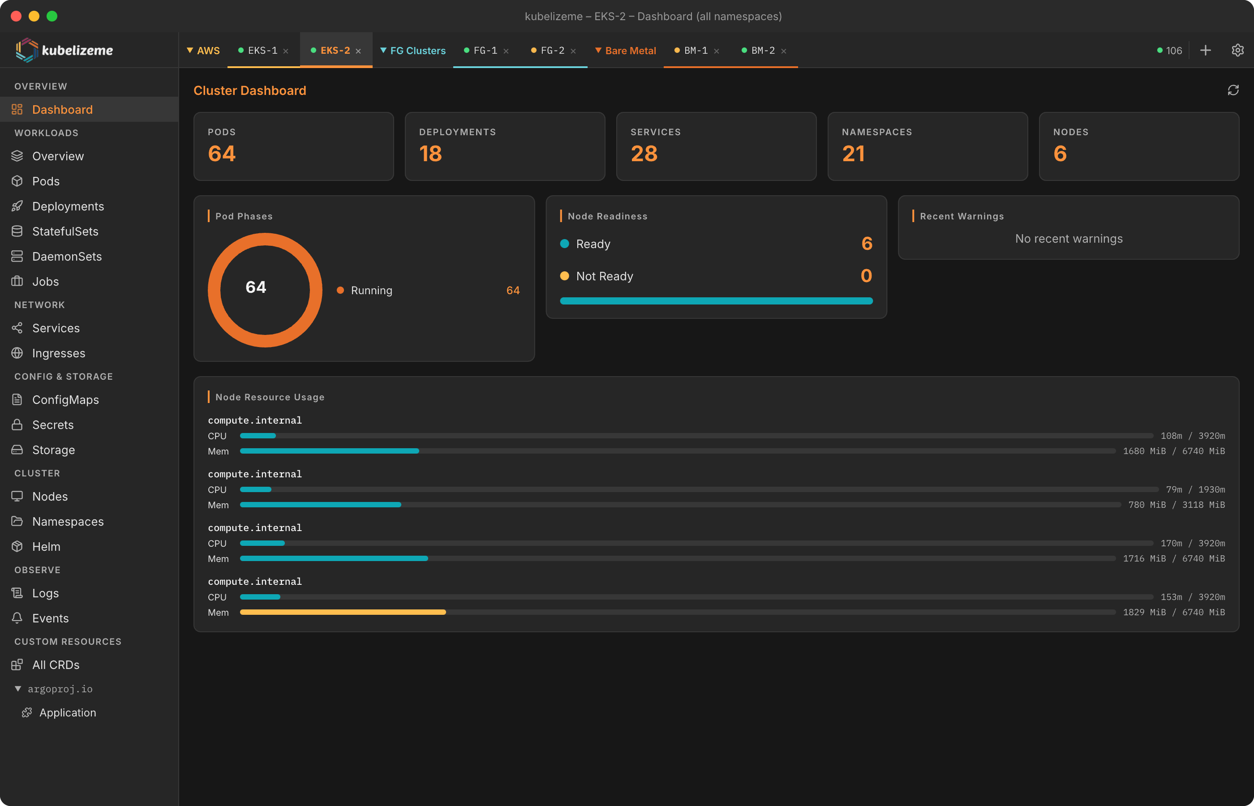This screenshot has height=806, width=1254.
Task: Open settings gear icon
Action: point(1237,50)
